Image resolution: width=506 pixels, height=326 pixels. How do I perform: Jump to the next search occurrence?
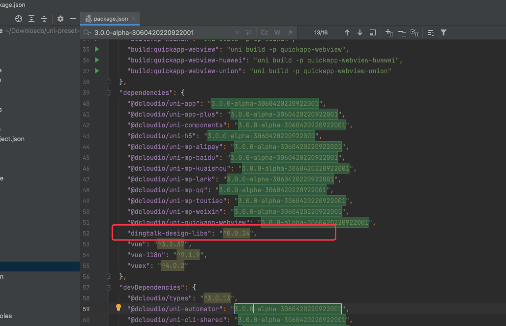[359, 32]
